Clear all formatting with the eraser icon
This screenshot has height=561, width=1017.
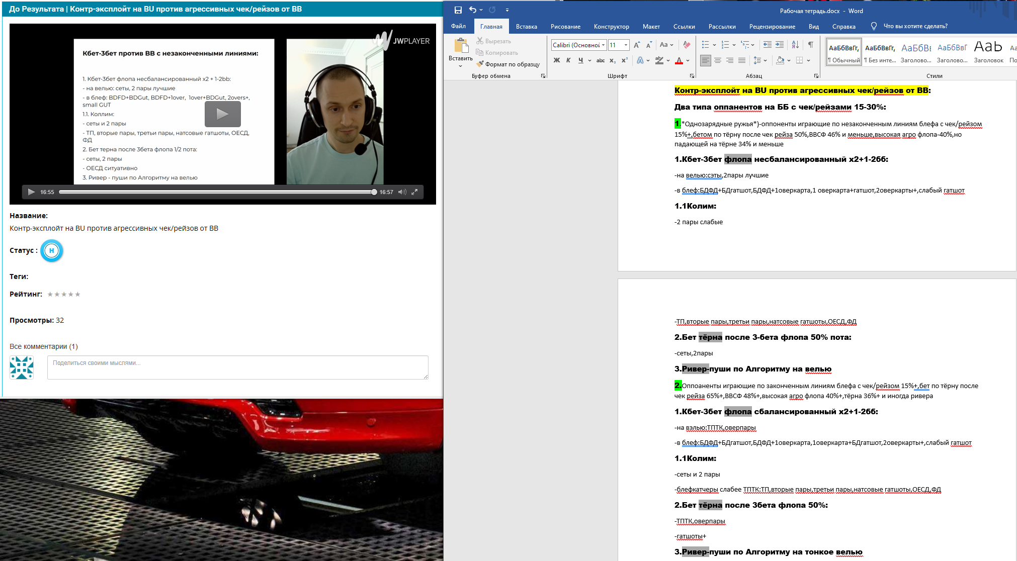point(687,45)
